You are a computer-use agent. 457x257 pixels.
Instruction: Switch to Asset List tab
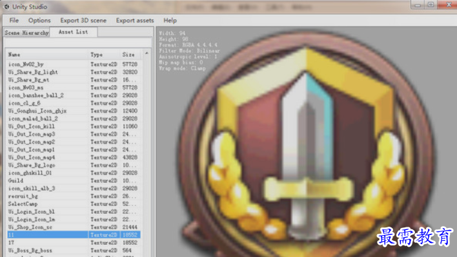pos(73,32)
